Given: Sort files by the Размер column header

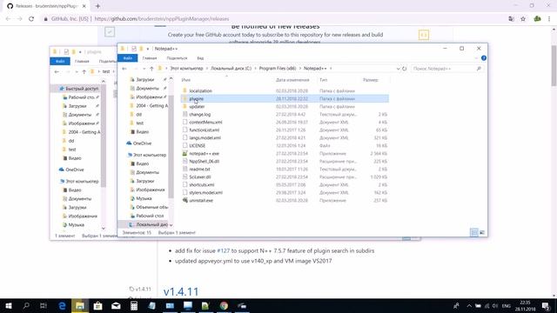Looking at the screenshot, I should pos(371,80).
